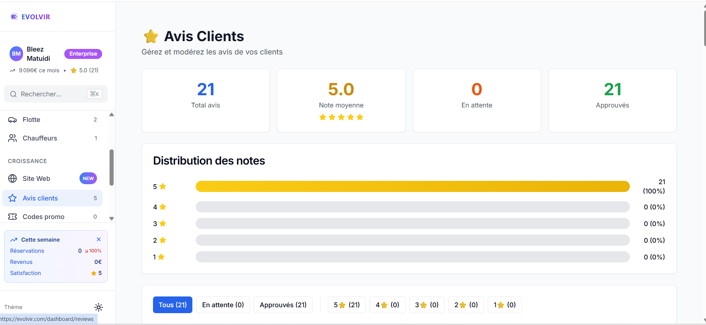
Task: Click the Revenus row label
Action: 21,262
